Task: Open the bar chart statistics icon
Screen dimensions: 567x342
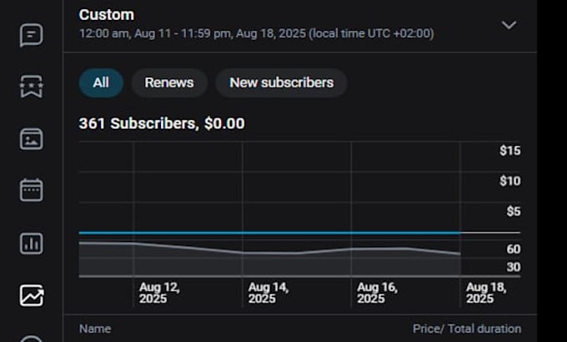Action: point(31,244)
